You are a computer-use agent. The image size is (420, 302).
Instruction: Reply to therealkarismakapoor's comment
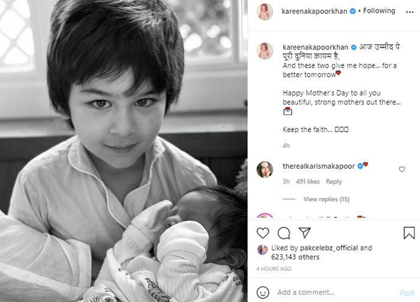point(334,182)
